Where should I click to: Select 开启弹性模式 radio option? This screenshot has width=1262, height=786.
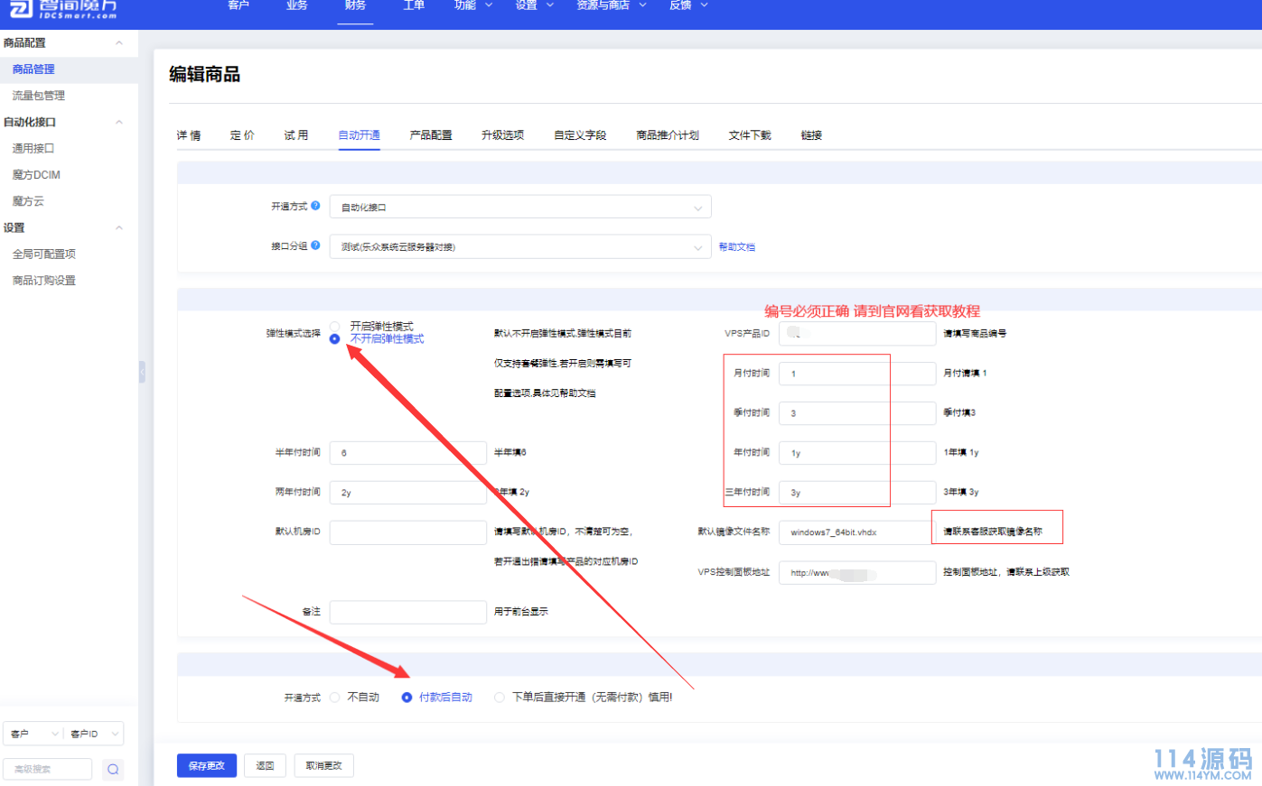tap(335, 326)
